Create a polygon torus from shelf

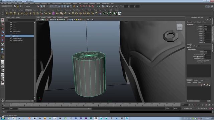[26, 13]
